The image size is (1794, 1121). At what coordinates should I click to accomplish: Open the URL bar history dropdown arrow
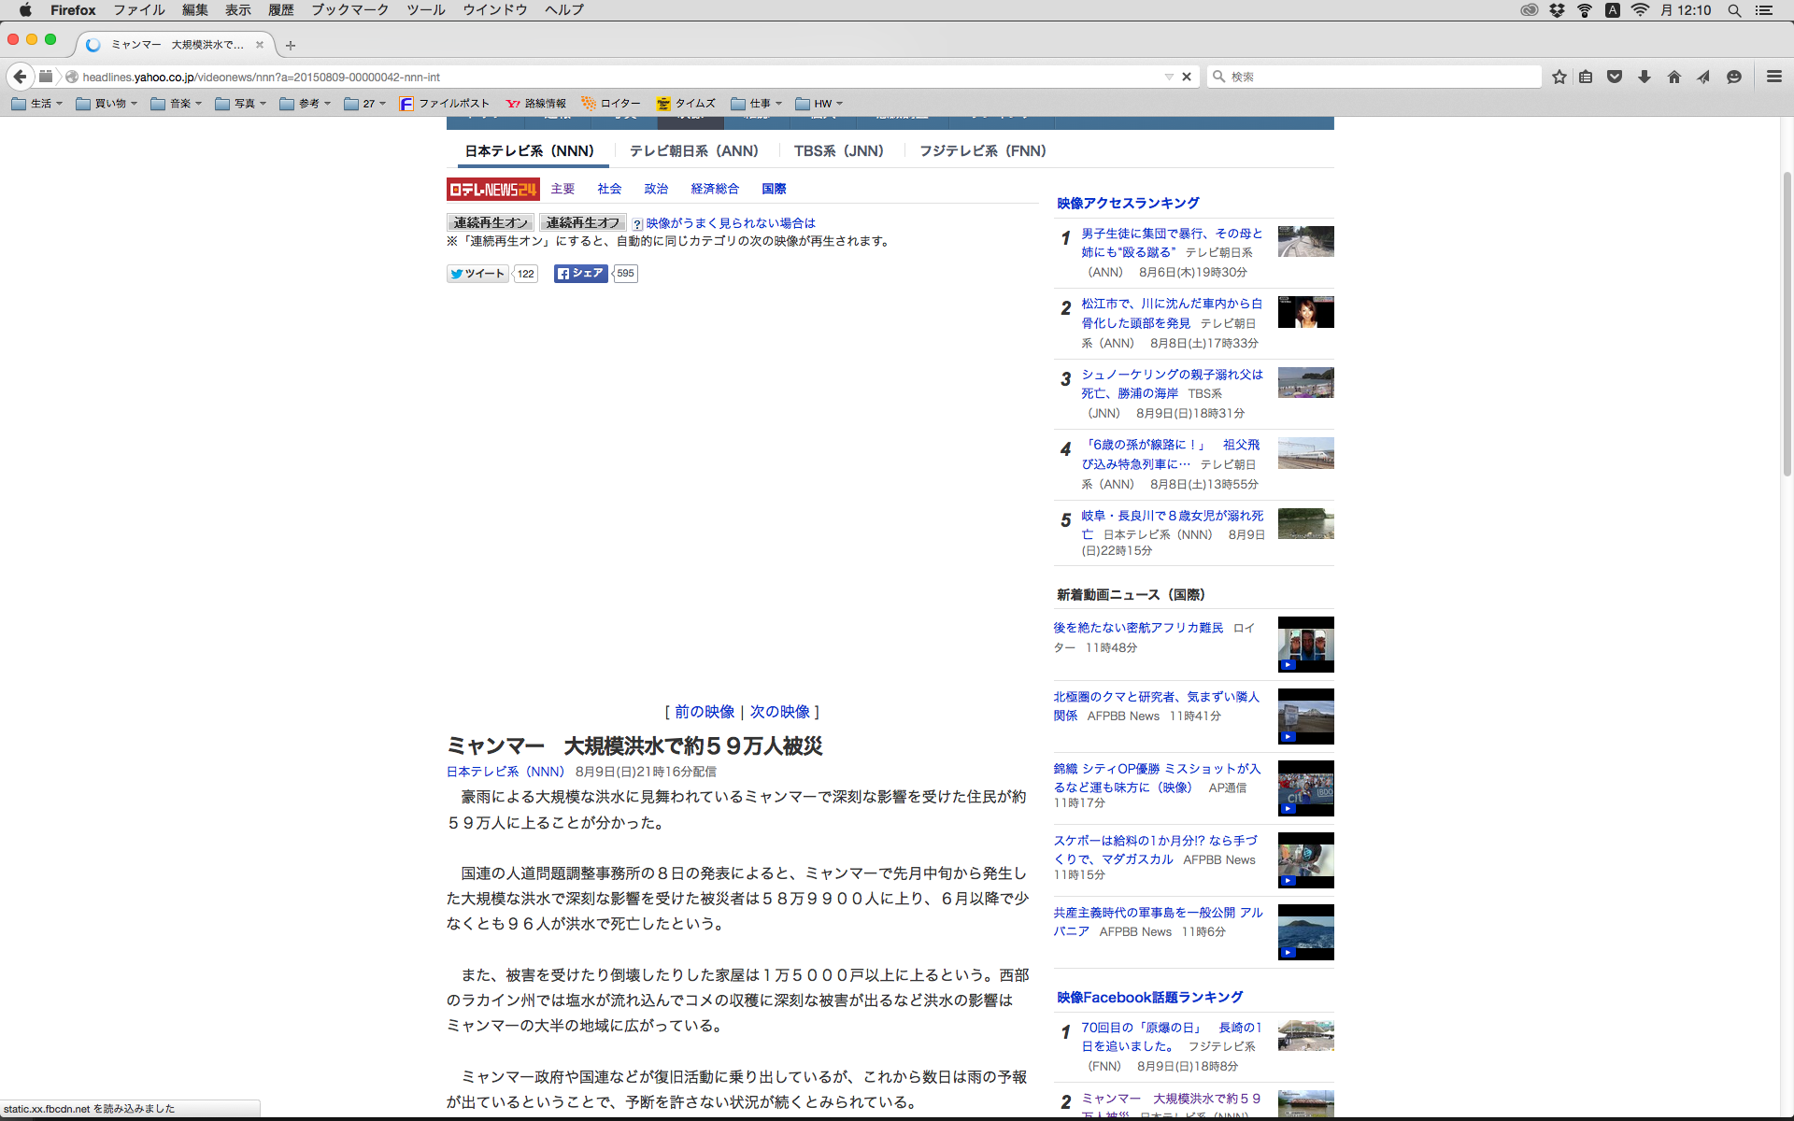pyautogui.click(x=1168, y=77)
